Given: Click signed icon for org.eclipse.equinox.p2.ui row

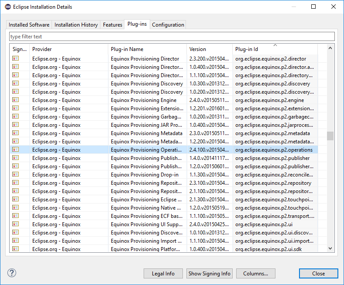Looking at the screenshot, I should point(16,224).
